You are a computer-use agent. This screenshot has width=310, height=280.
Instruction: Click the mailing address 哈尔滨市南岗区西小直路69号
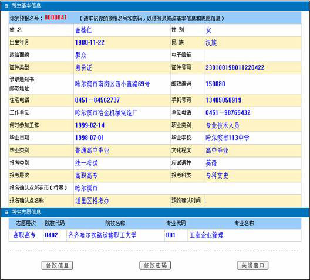pos(112,84)
